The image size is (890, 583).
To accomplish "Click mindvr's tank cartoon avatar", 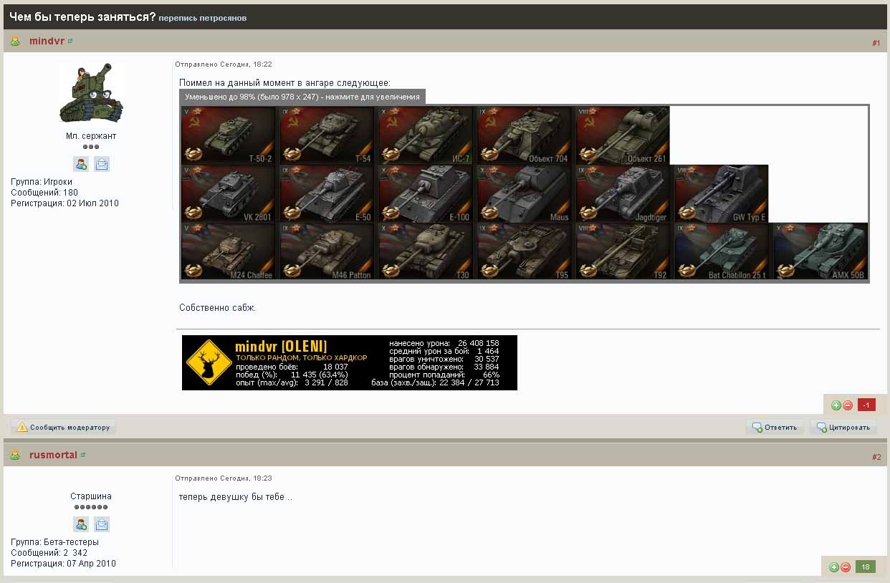I will click(x=91, y=93).
